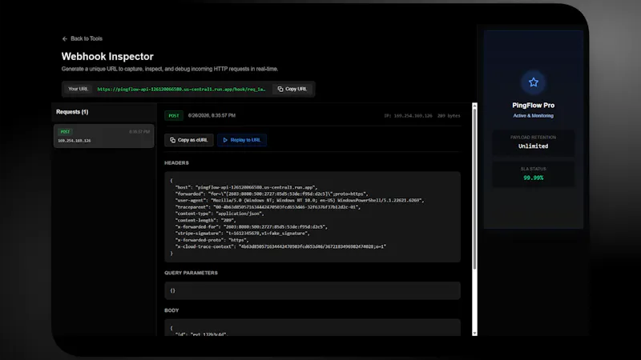Copy the webhook URL with Copy URL button
Screen dimensions: 641x360
click(x=292, y=89)
